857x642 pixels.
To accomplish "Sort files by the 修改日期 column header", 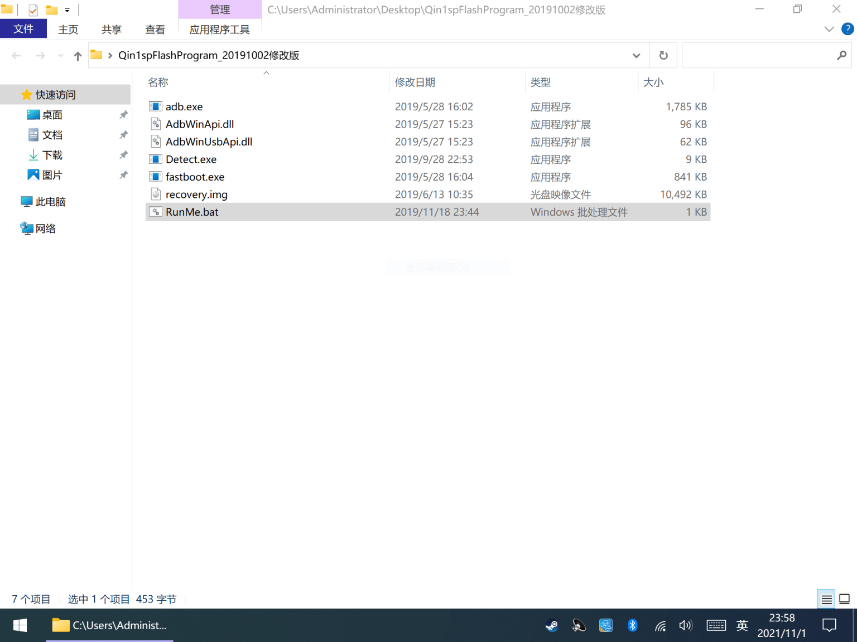I will [415, 82].
